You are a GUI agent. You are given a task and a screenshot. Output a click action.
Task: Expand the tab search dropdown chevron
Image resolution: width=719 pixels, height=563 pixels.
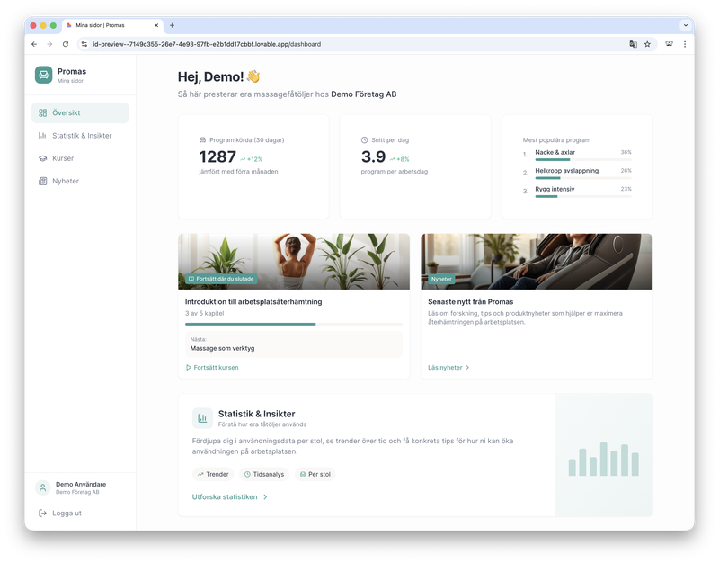tap(685, 25)
